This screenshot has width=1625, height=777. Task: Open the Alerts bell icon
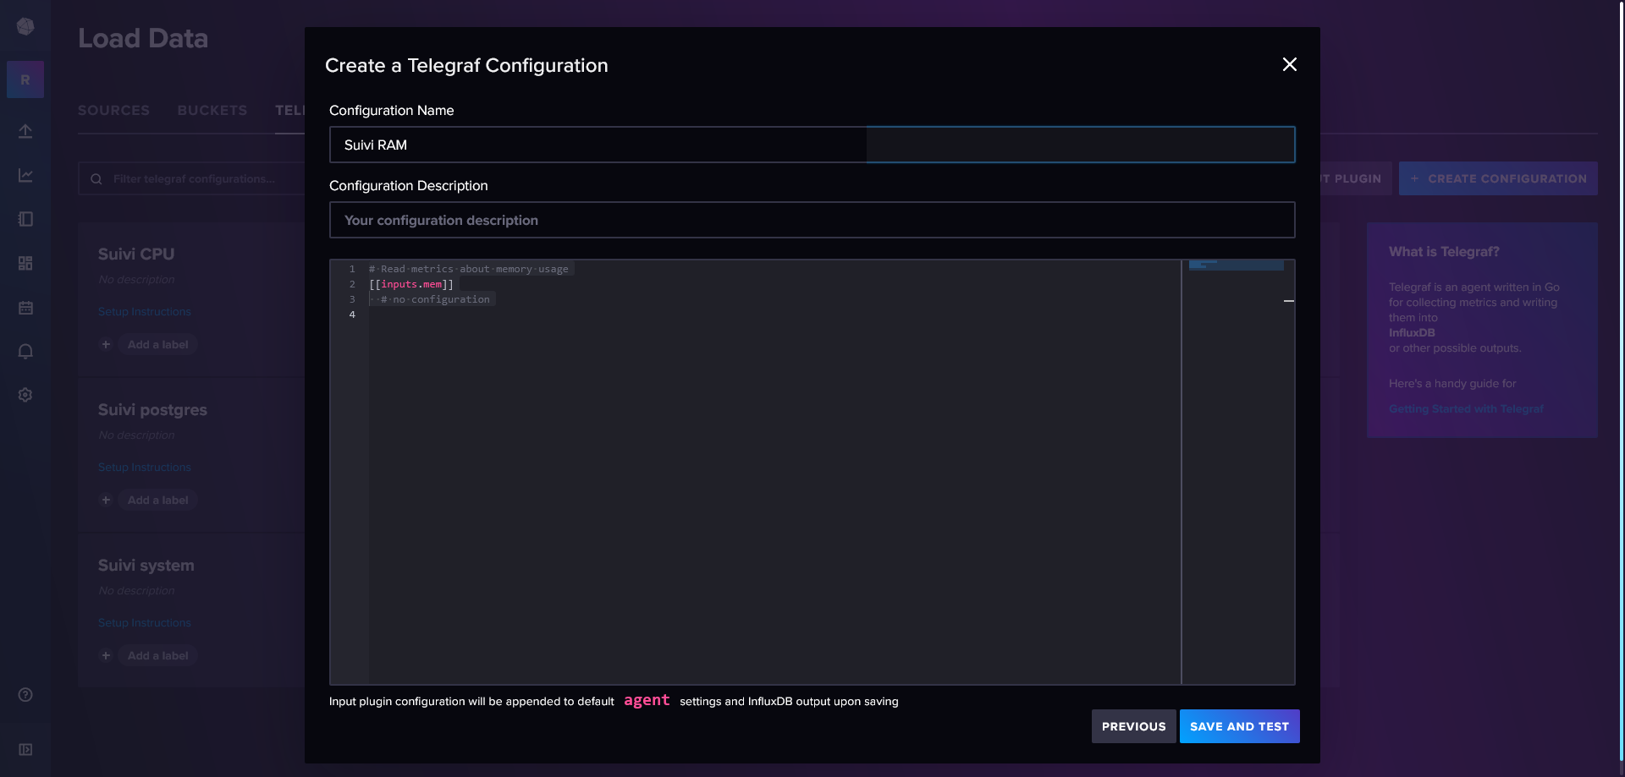pyautogui.click(x=25, y=352)
